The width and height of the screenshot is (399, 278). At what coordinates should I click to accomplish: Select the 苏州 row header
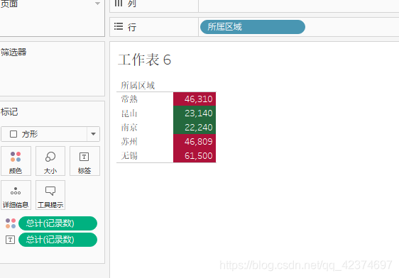point(129,141)
